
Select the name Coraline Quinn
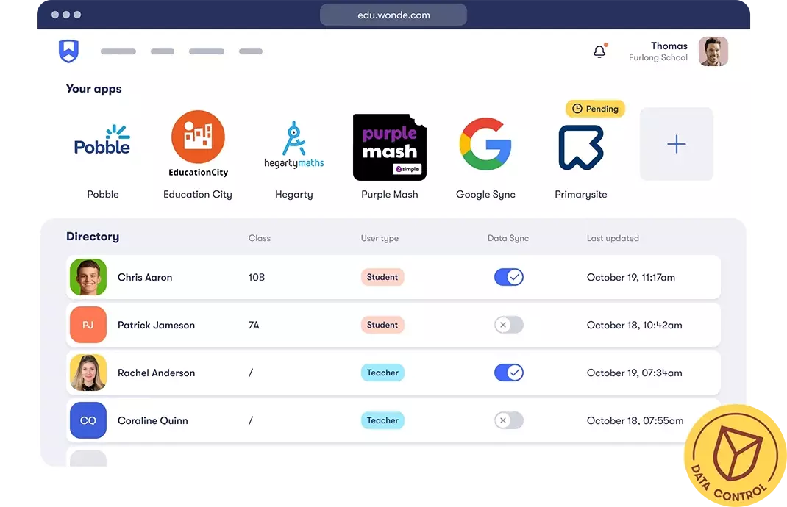[x=152, y=420]
